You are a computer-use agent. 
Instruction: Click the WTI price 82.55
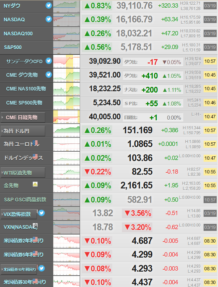click(142, 172)
